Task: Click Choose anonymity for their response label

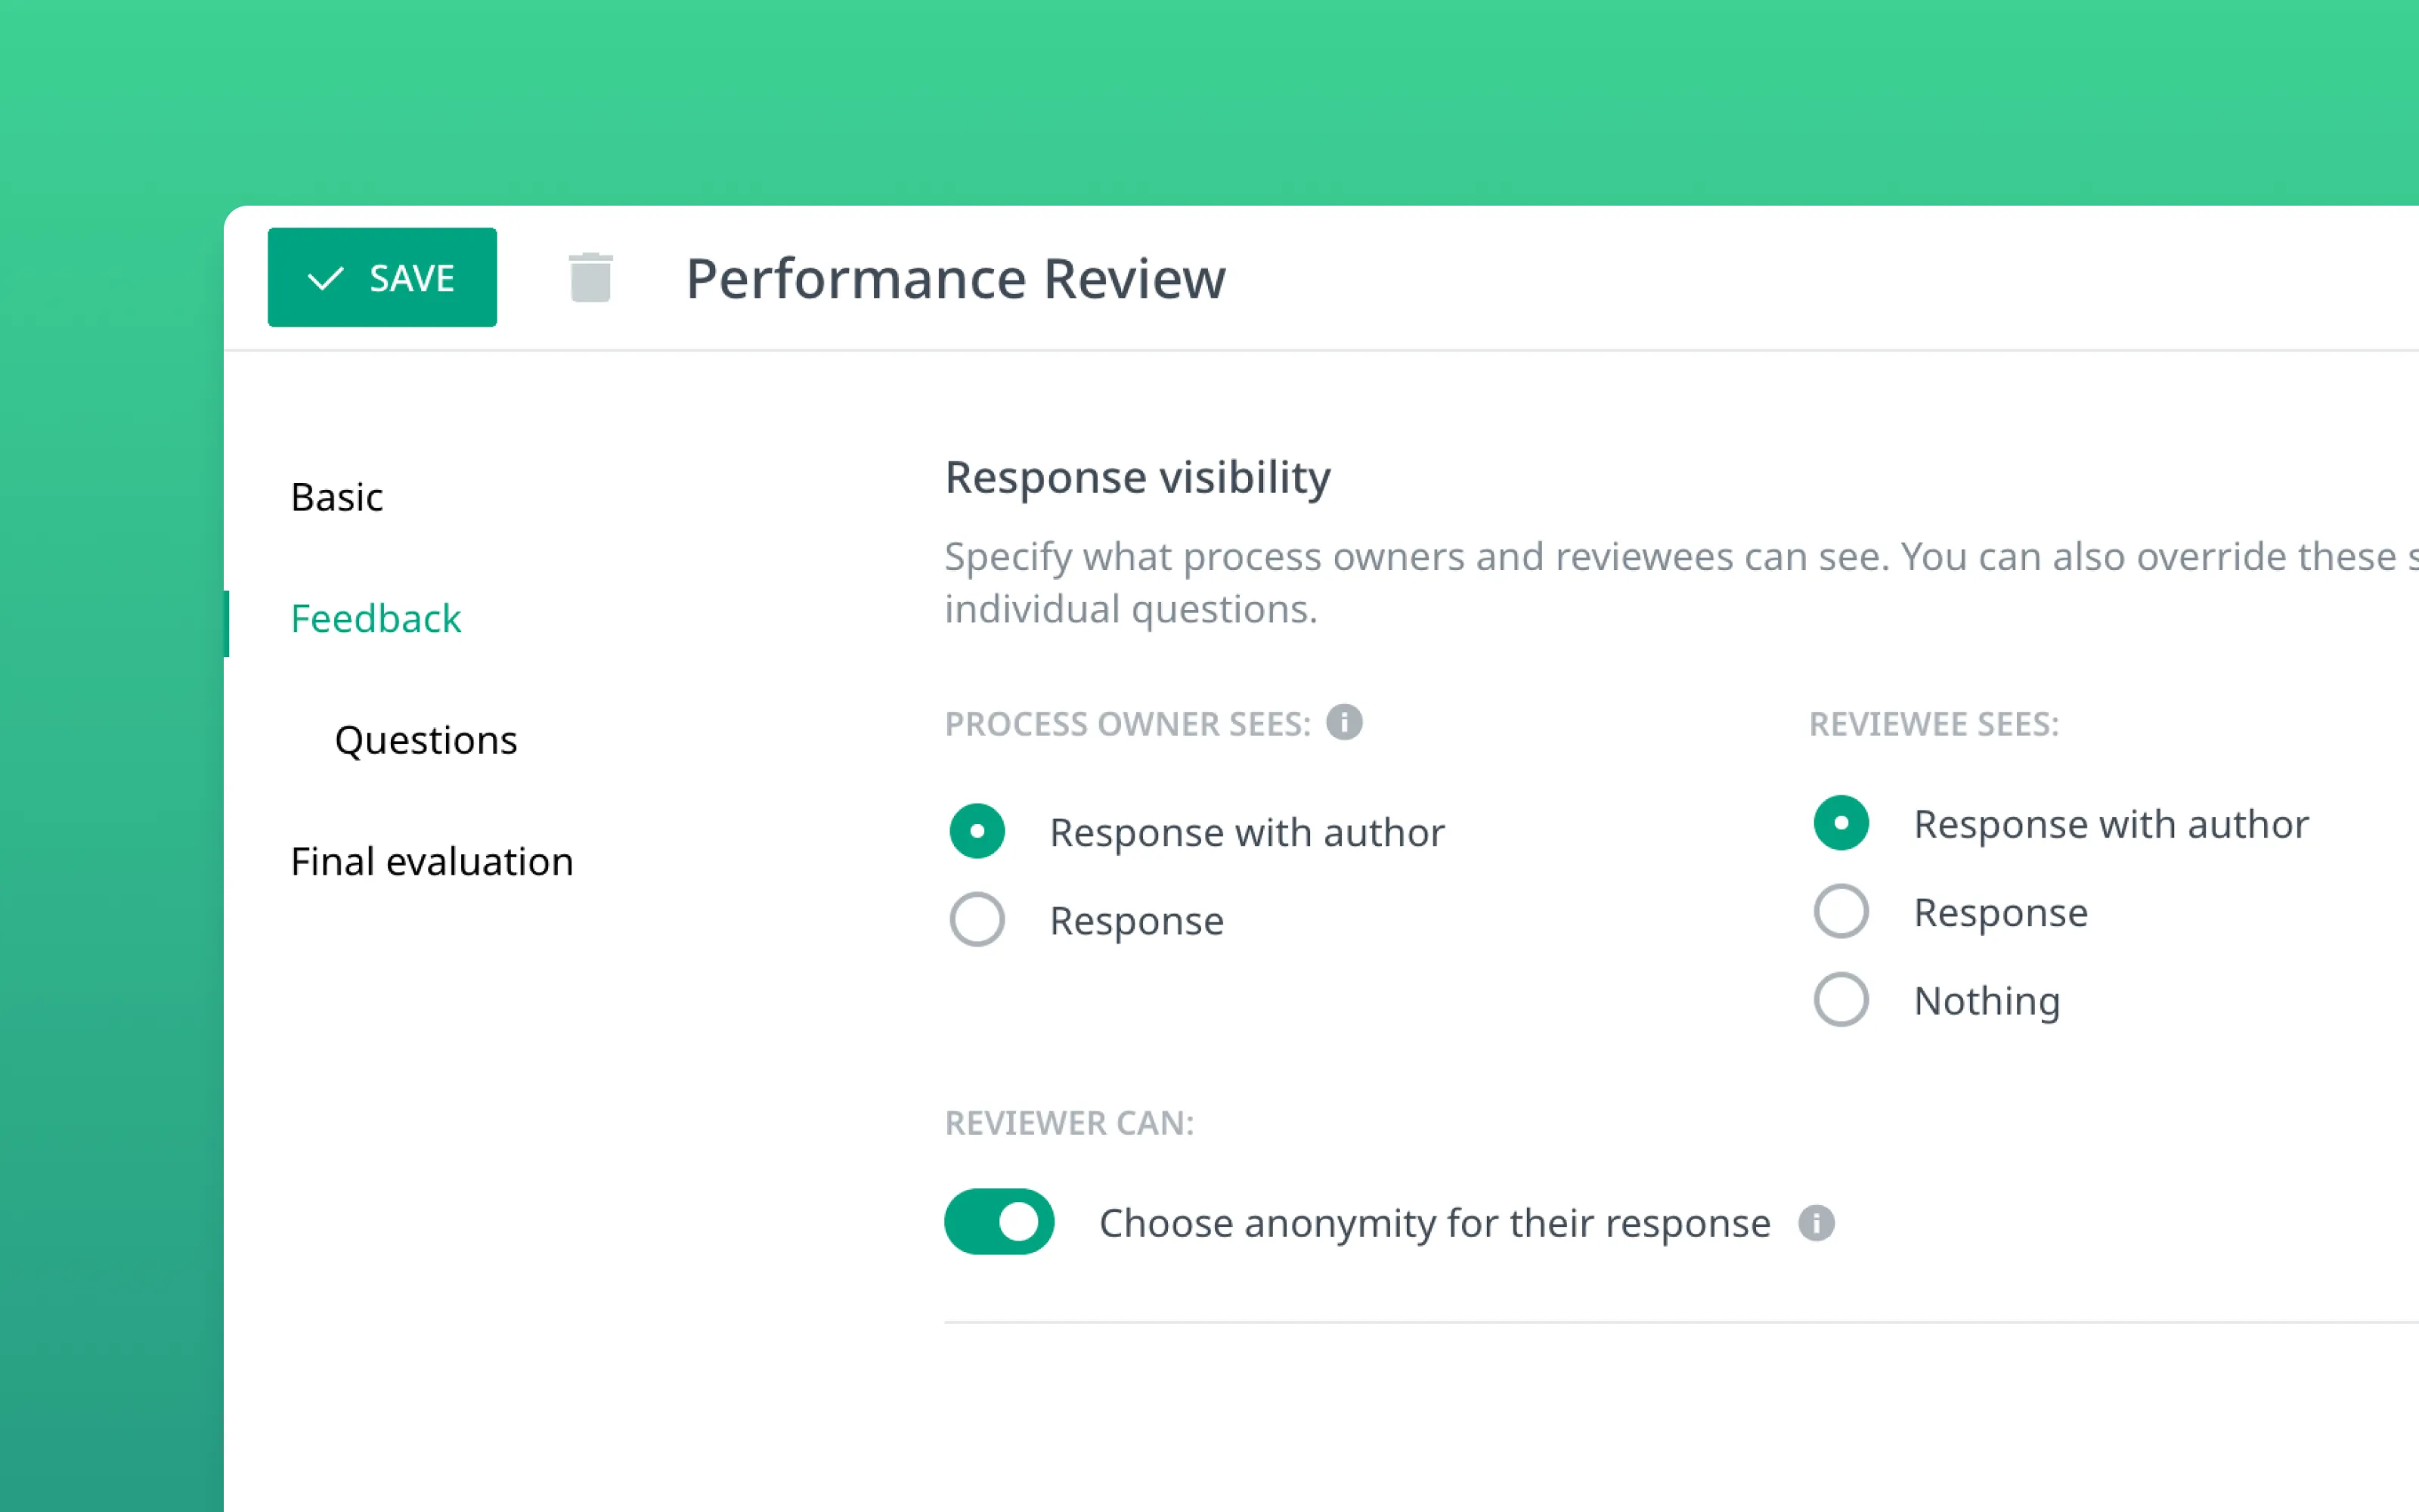Action: 1433,1223
